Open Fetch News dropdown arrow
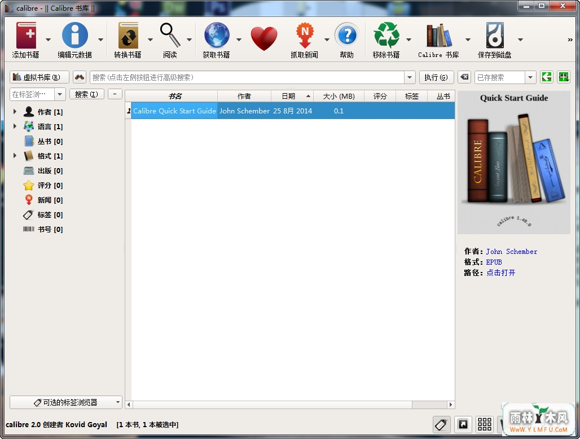 pos(327,39)
